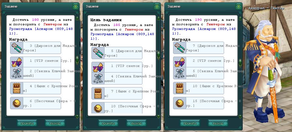Accept the level 185 quest
This screenshot has width=292, height=132.
pyautogui.click(x=108, y=123)
